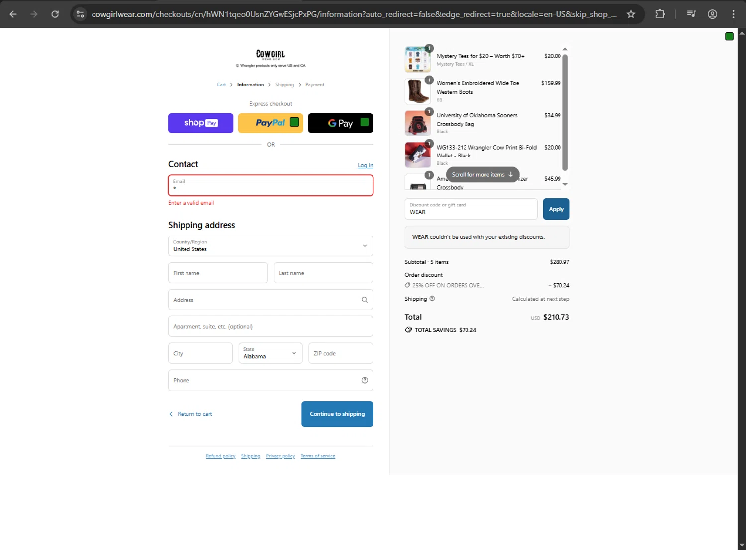Open the footer Shipping link
The image size is (746, 550).
[251, 456]
